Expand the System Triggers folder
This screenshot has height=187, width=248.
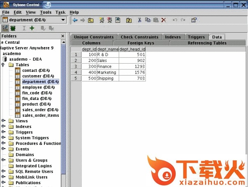pyautogui.click(x=3, y=137)
